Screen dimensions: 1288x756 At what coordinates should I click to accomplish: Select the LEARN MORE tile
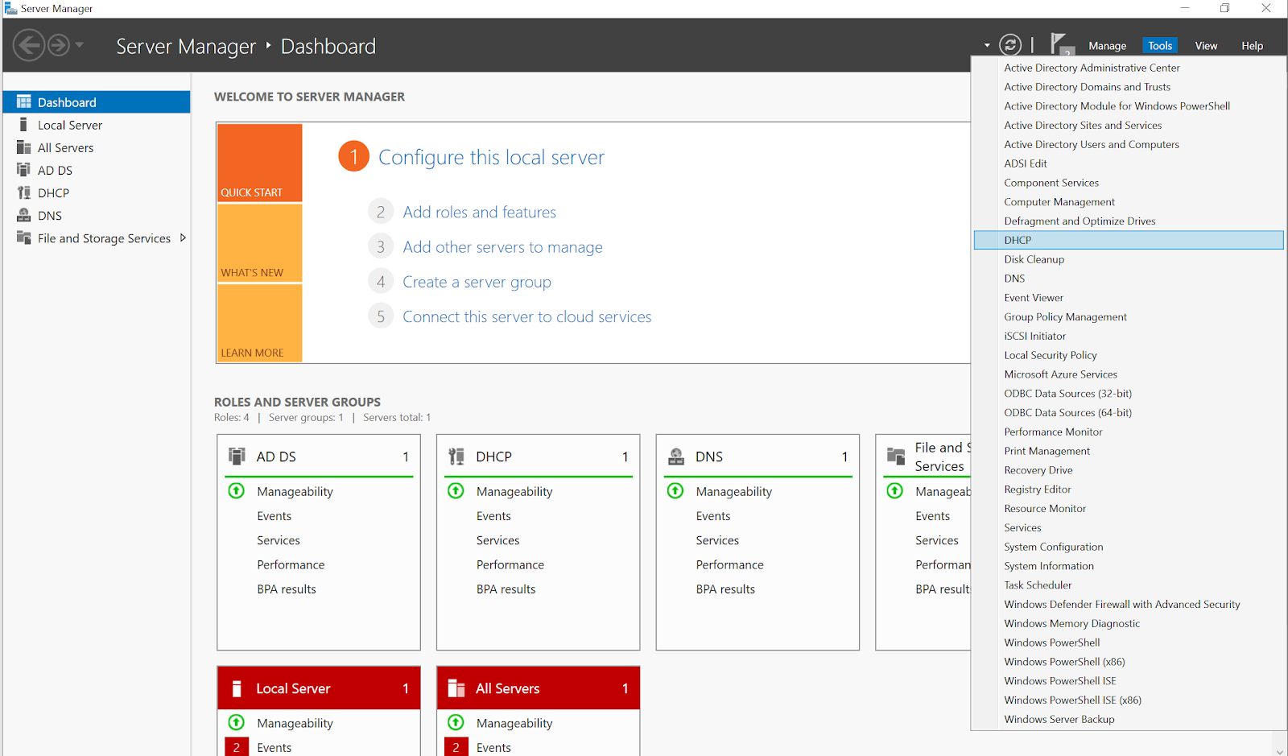click(259, 323)
